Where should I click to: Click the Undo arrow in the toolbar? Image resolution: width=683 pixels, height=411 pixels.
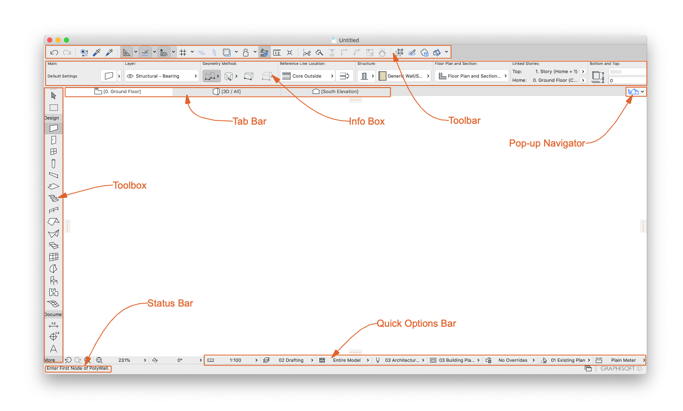(54, 53)
